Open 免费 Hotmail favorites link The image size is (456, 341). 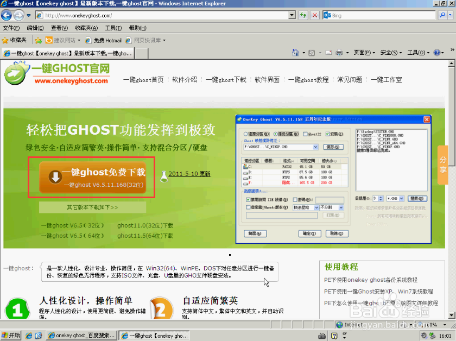103,40
